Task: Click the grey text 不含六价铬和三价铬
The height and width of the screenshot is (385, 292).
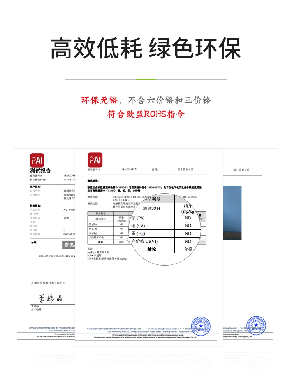Action: (169, 100)
